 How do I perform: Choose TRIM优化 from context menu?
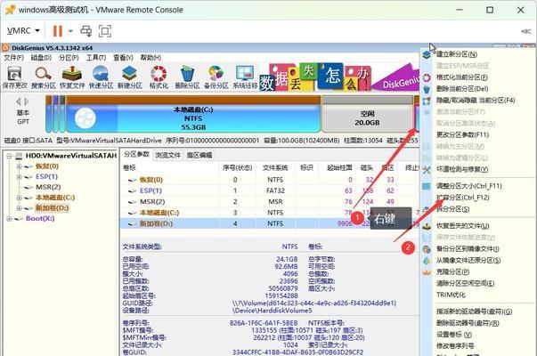tap(451, 295)
